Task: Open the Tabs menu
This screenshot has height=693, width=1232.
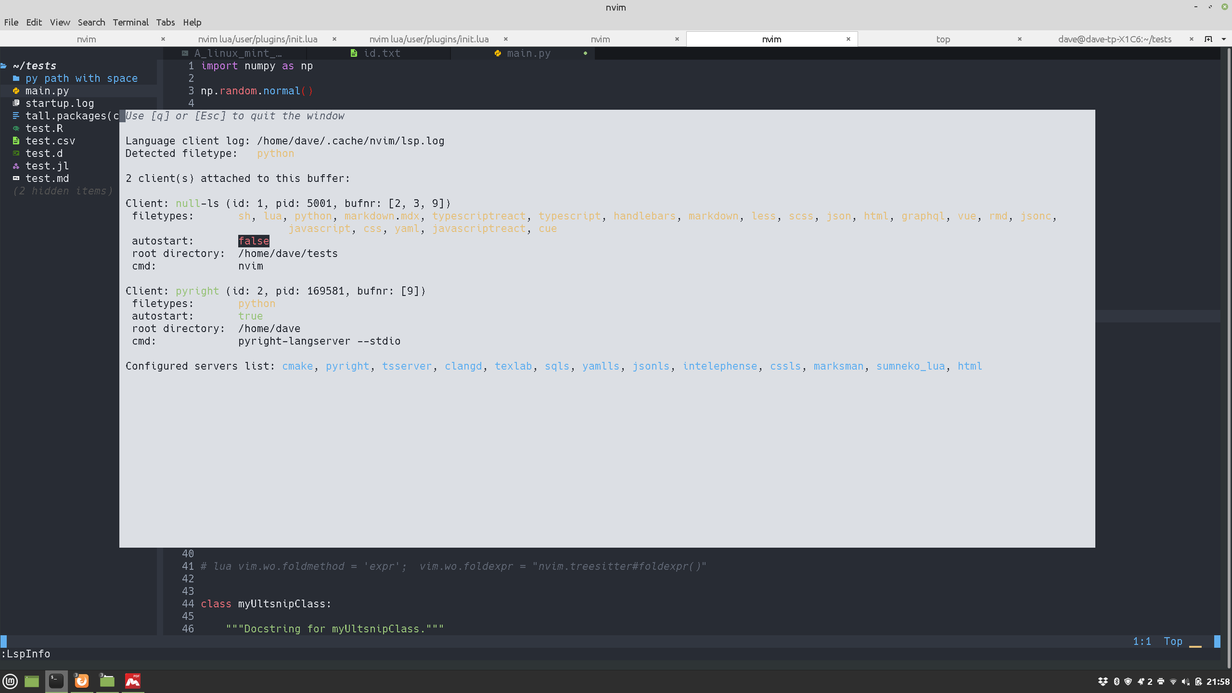Action: coord(165,22)
